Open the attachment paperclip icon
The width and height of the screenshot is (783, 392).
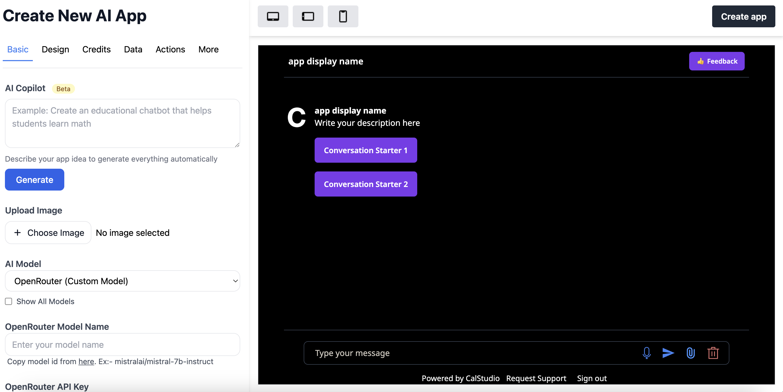pos(691,353)
